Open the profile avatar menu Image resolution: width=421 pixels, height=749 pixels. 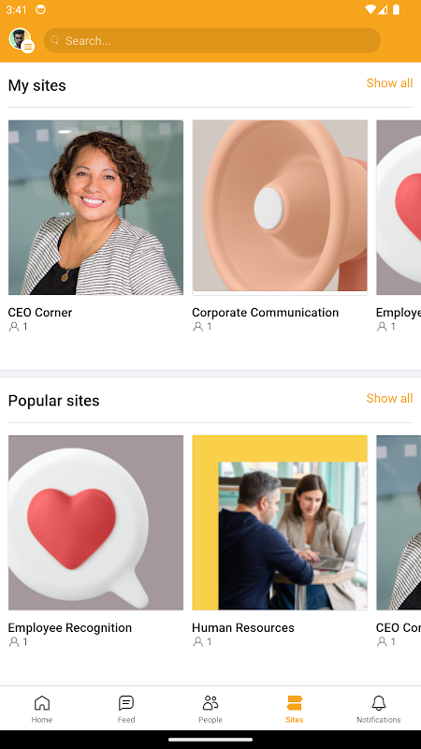point(21,40)
